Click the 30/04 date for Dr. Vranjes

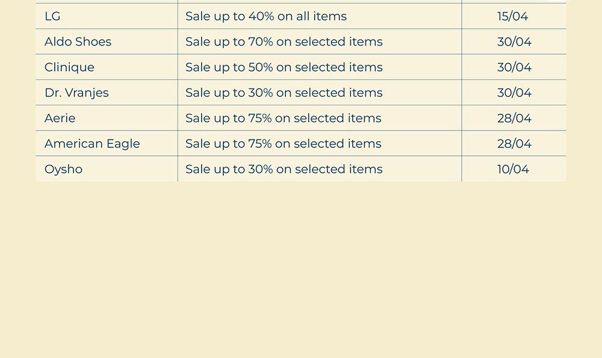(x=514, y=93)
